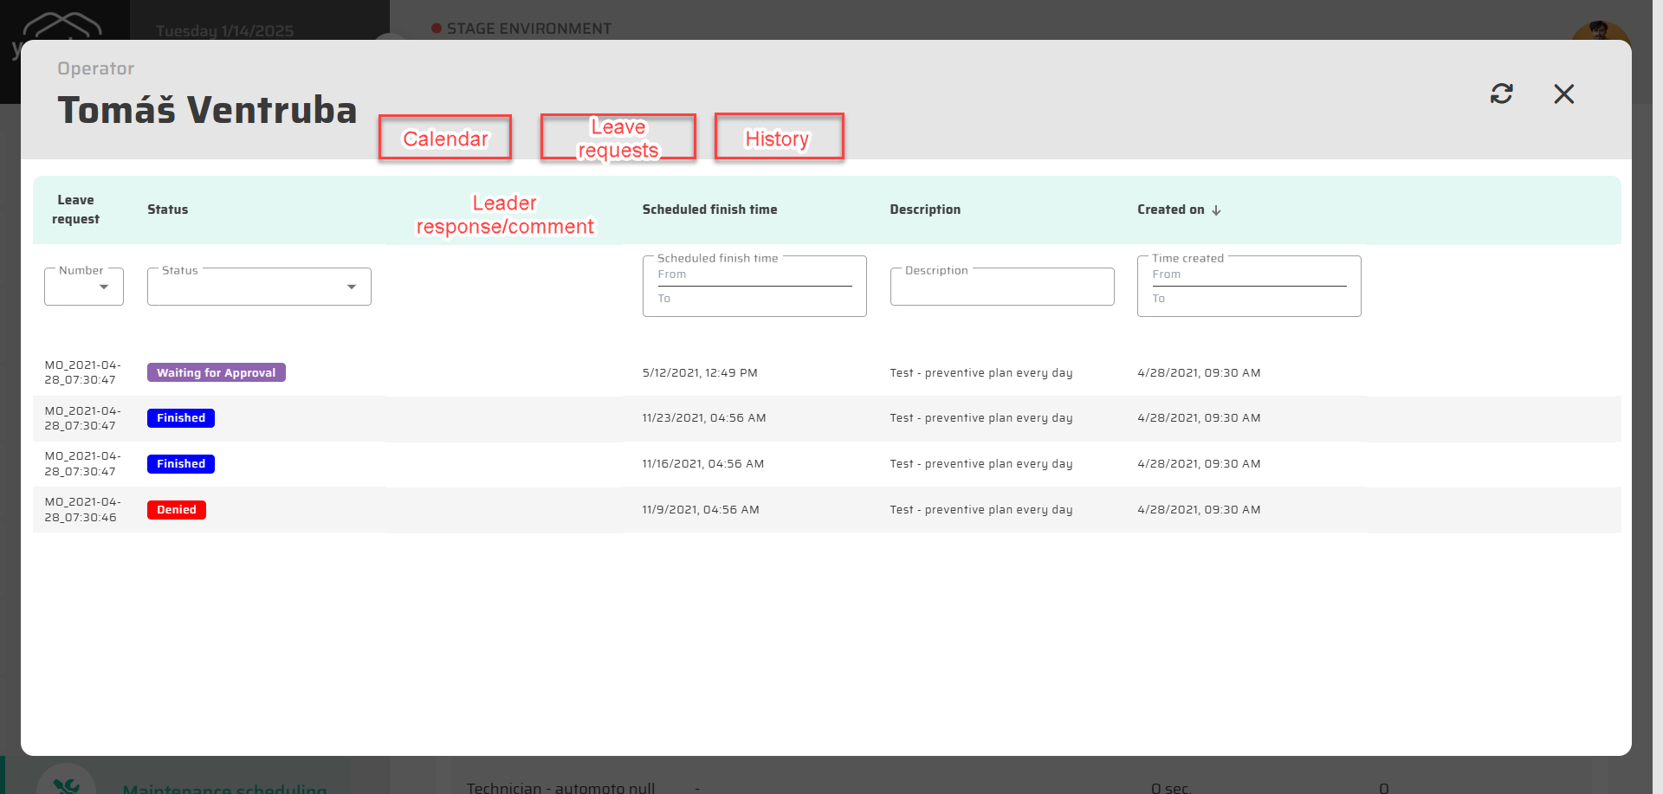The width and height of the screenshot is (1663, 794).
Task: Select leave request MO_2021-04-28_07:30:46
Action: click(x=82, y=510)
